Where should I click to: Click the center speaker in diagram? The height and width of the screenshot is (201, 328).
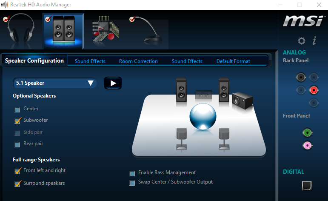(203, 95)
